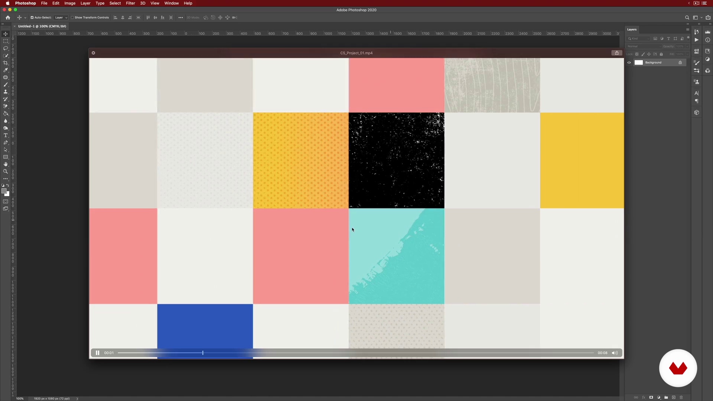Select the Paint Bucket tool

[x=6, y=114]
